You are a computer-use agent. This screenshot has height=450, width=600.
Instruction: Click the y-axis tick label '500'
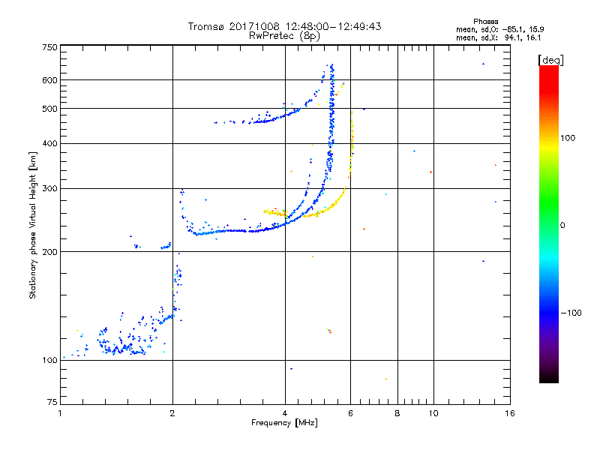coord(50,109)
